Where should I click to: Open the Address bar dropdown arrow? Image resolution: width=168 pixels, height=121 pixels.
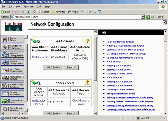coord(143,17)
